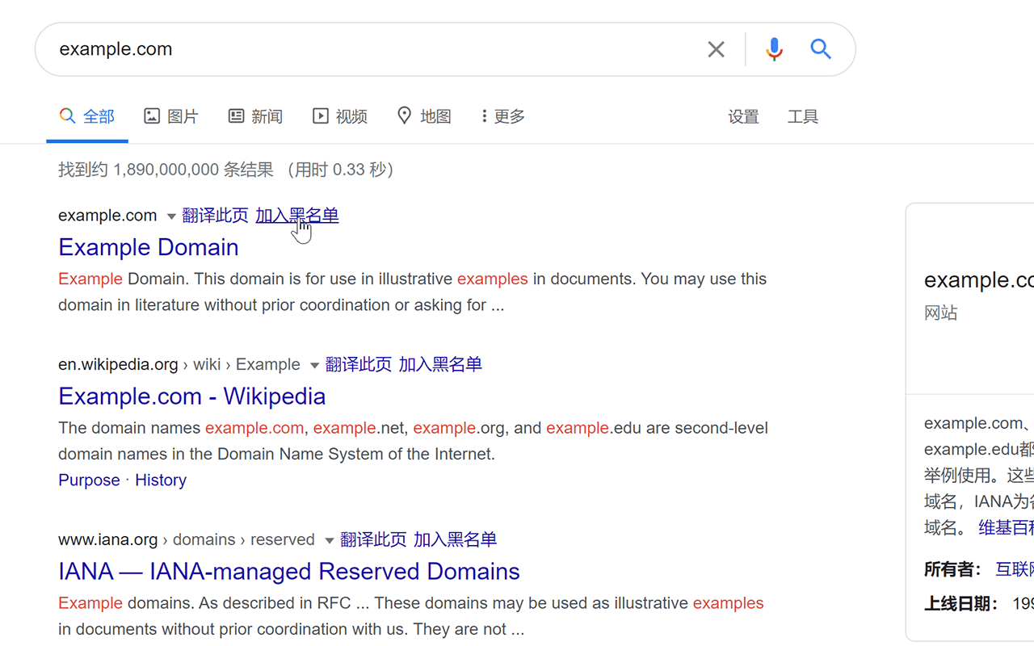Screen dimensions: 1034x646
Task: Open the Example Domain result title
Action: tap(149, 247)
